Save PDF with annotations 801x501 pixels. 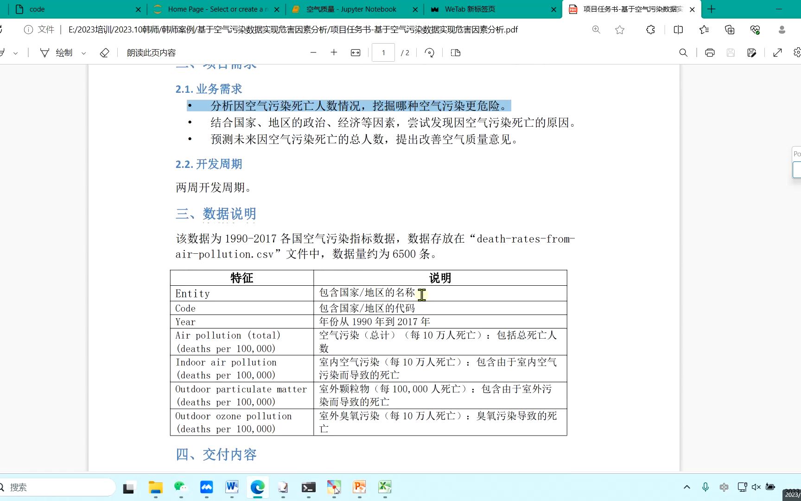pos(752,53)
